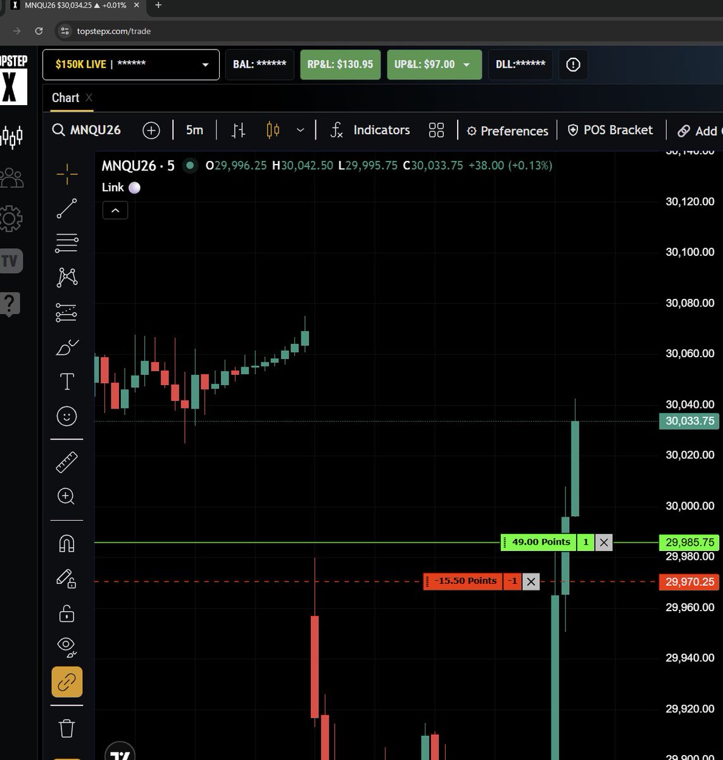Open the account selector dropdown $150K LIVE
Viewport: 723px width, 760px height.
pyautogui.click(x=131, y=65)
